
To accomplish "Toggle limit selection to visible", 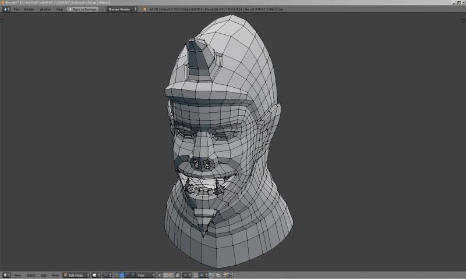I will (x=178, y=275).
